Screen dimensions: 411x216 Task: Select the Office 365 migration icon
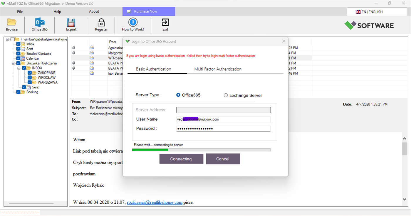click(40, 25)
